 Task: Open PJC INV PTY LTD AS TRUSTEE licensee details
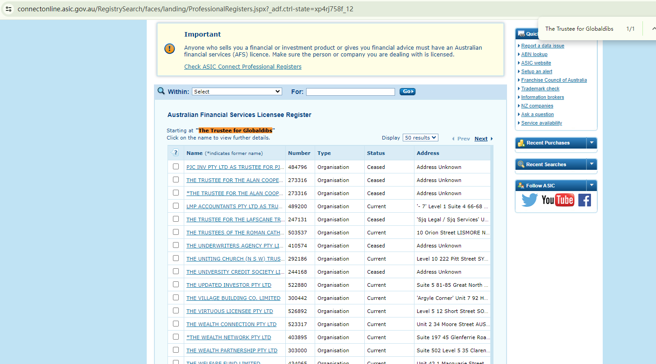coord(235,167)
